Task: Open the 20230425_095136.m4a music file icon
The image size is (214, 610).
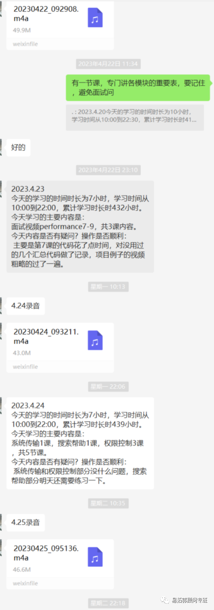Action: pos(95,557)
